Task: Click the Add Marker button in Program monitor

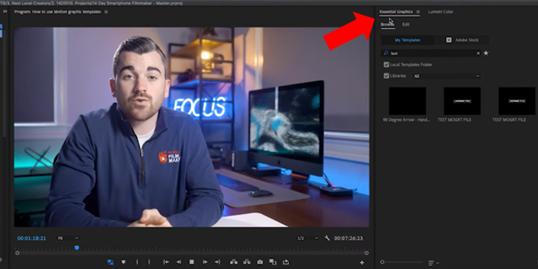Action: click(x=124, y=262)
